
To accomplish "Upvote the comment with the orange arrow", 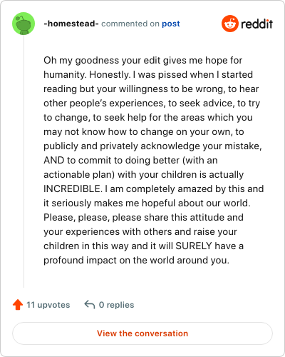I will click(18, 304).
